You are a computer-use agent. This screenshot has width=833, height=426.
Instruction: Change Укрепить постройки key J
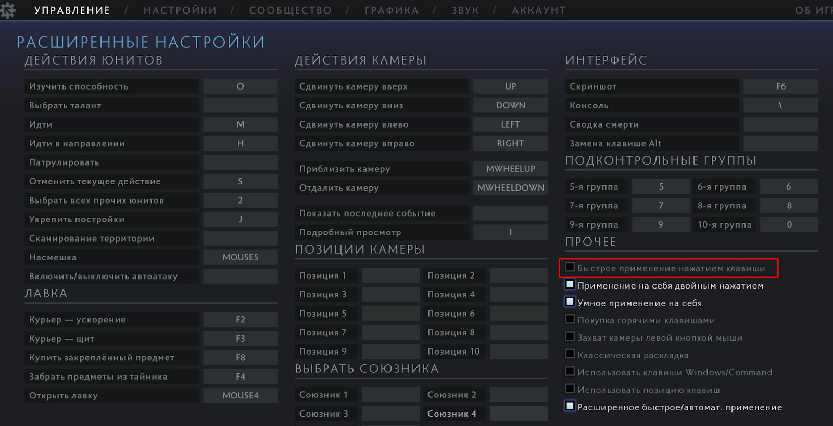[241, 219]
